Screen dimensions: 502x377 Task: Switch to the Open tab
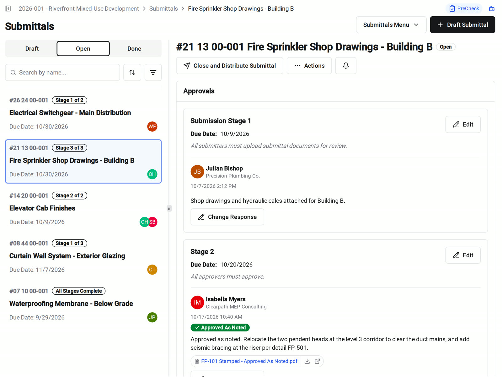click(x=83, y=49)
